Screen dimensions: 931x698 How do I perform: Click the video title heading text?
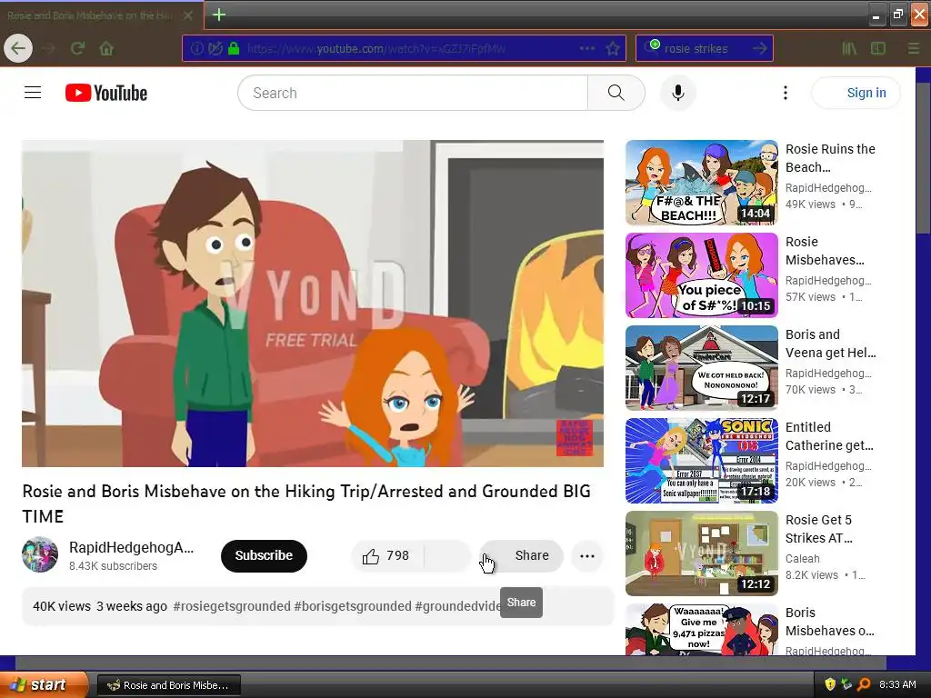pyautogui.click(x=306, y=504)
